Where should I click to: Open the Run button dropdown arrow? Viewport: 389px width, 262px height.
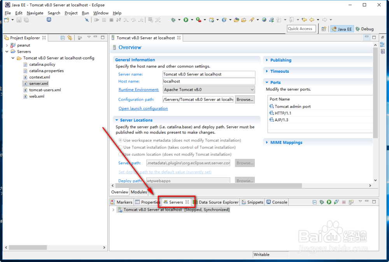coord(192,20)
